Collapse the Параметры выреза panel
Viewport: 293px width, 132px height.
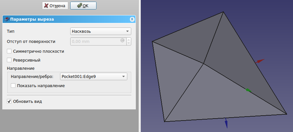pos(132,19)
